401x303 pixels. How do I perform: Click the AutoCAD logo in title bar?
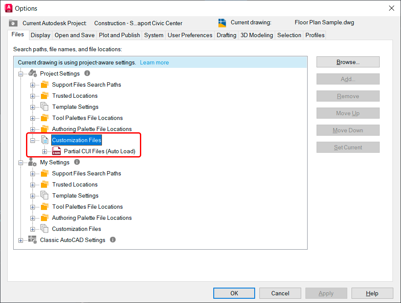coord(9,8)
